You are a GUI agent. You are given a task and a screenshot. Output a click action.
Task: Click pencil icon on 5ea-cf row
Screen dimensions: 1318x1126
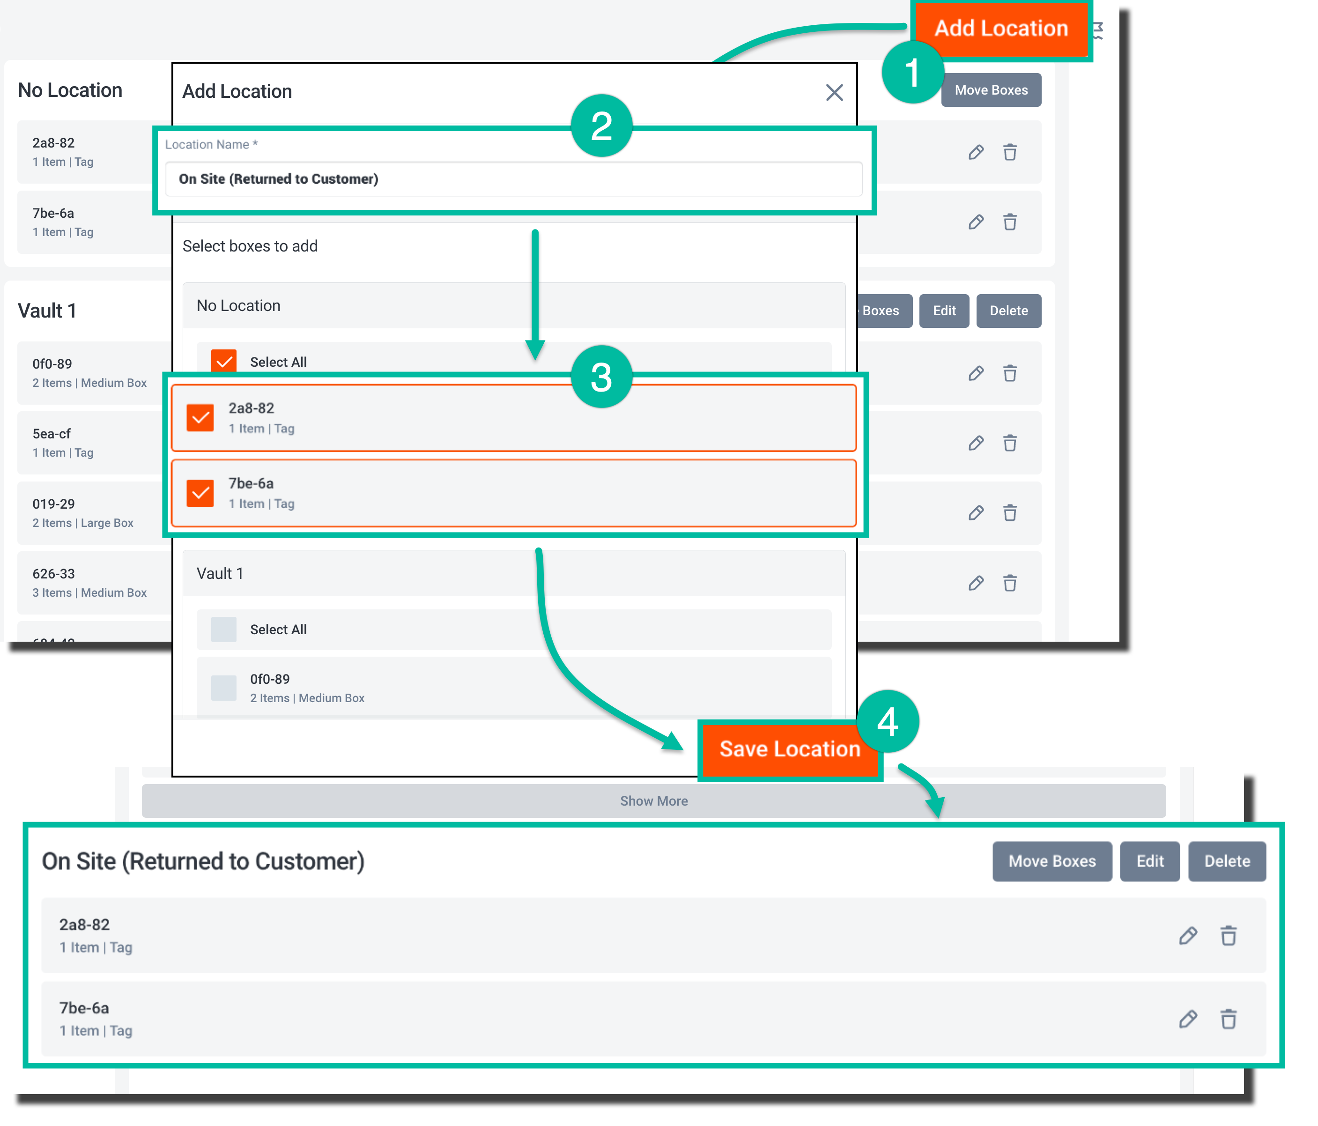point(976,444)
